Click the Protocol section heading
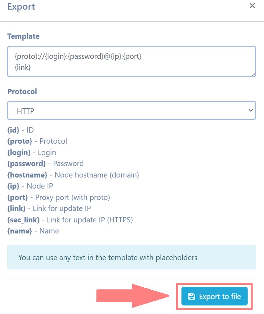 pyautogui.click(x=22, y=91)
